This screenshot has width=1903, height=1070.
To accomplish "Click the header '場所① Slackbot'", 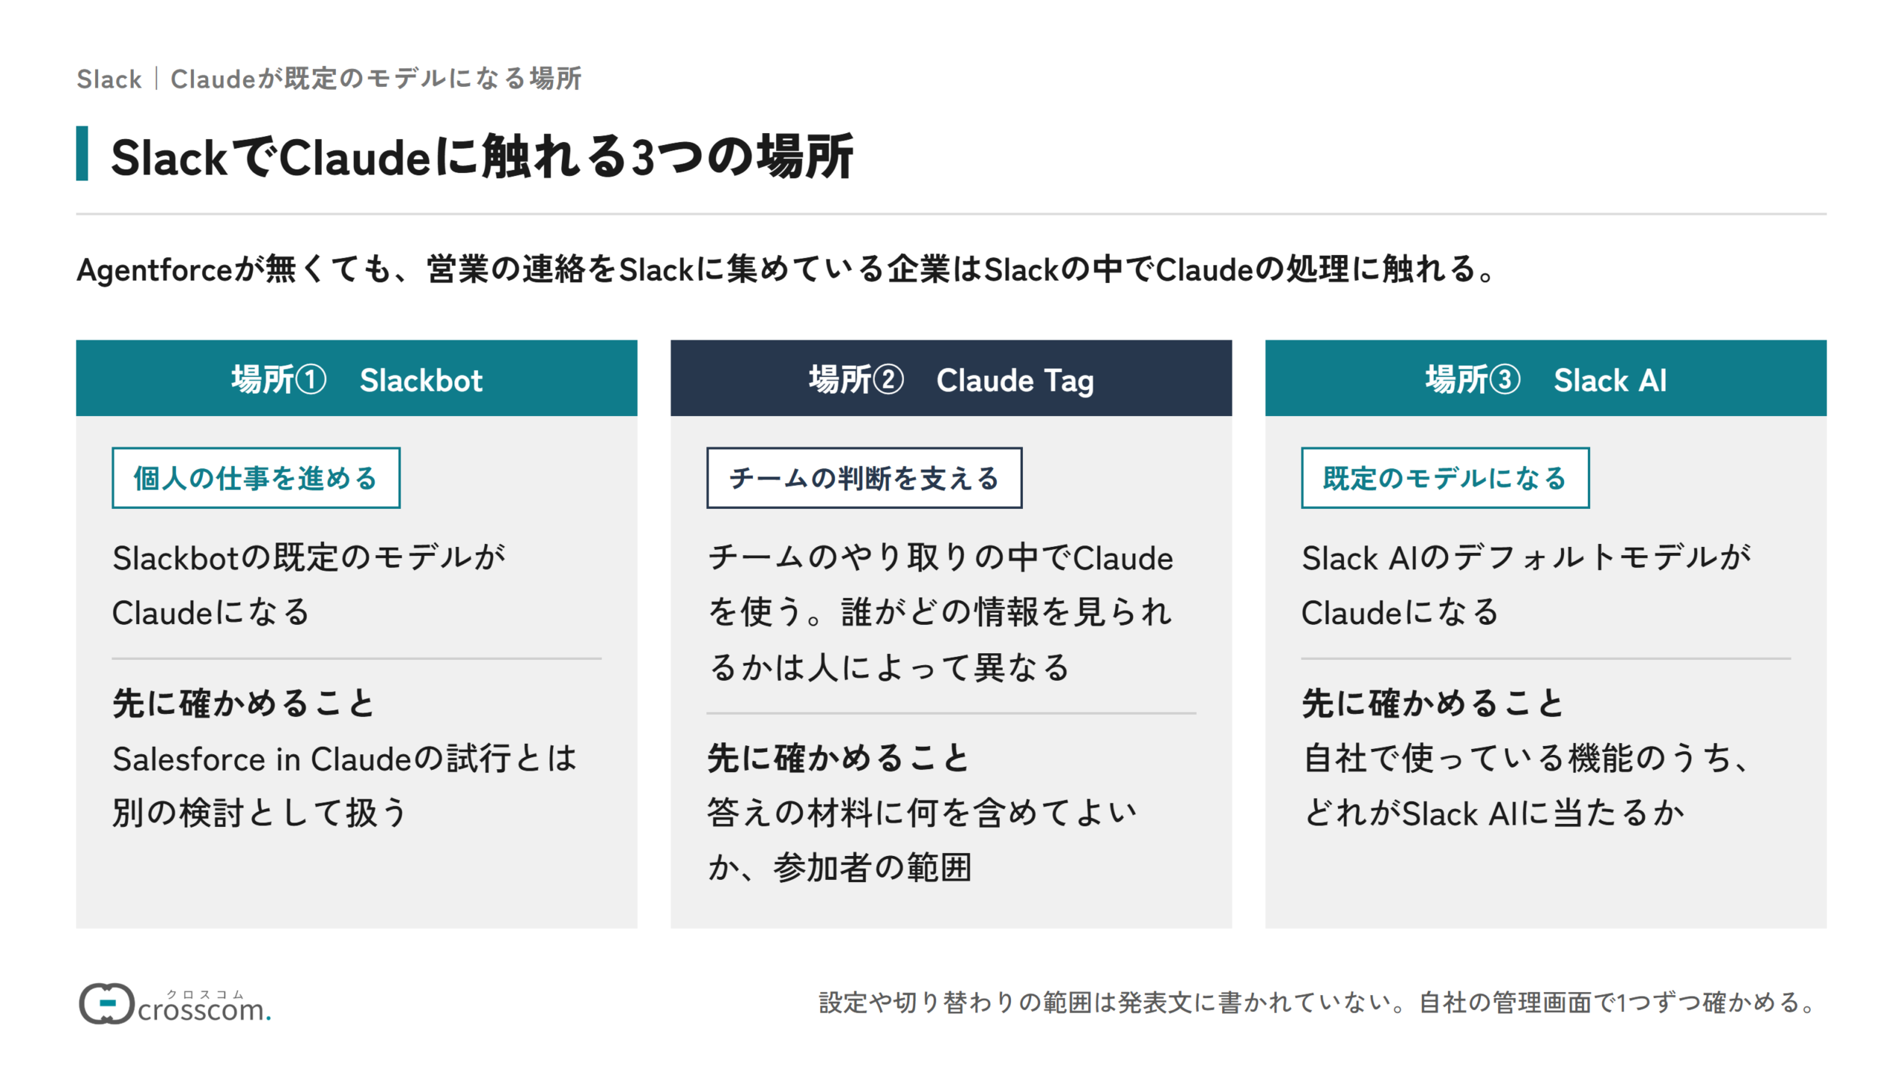I will [x=357, y=379].
